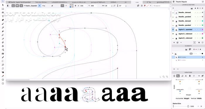Click the expand-view icon in Layers footer
The height and width of the screenshot is (109, 205).
tap(194, 42)
